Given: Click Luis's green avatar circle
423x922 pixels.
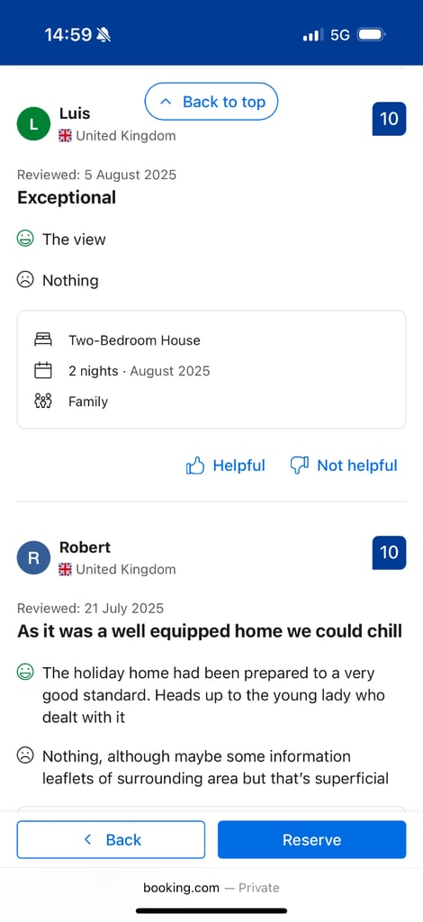Looking at the screenshot, I should [x=34, y=123].
